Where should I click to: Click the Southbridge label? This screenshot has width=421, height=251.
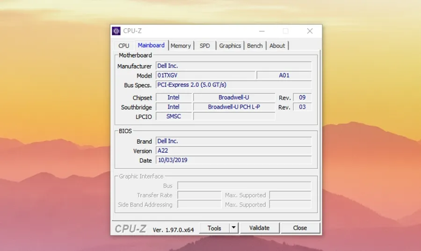click(137, 107)
